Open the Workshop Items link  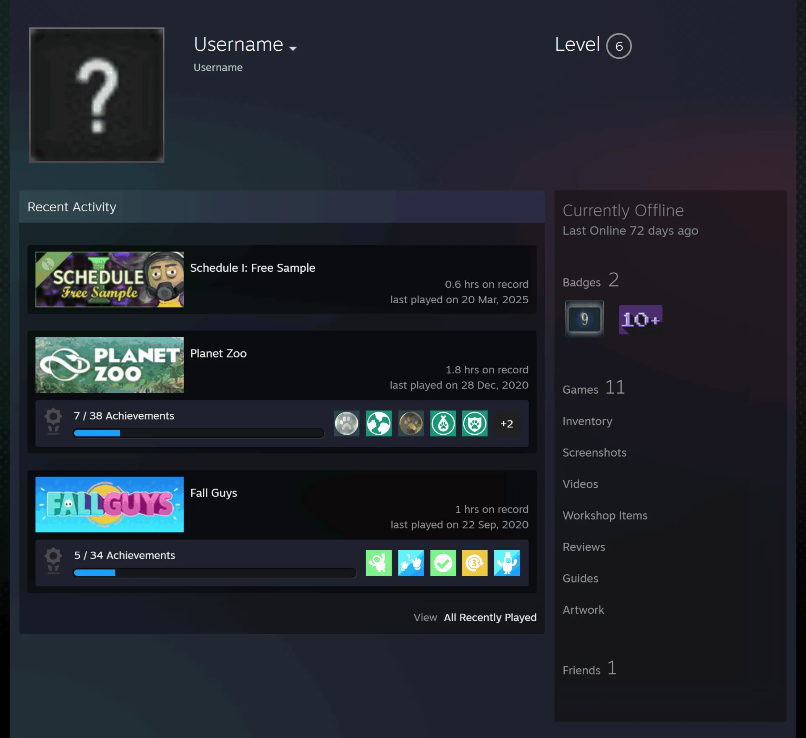605,515
